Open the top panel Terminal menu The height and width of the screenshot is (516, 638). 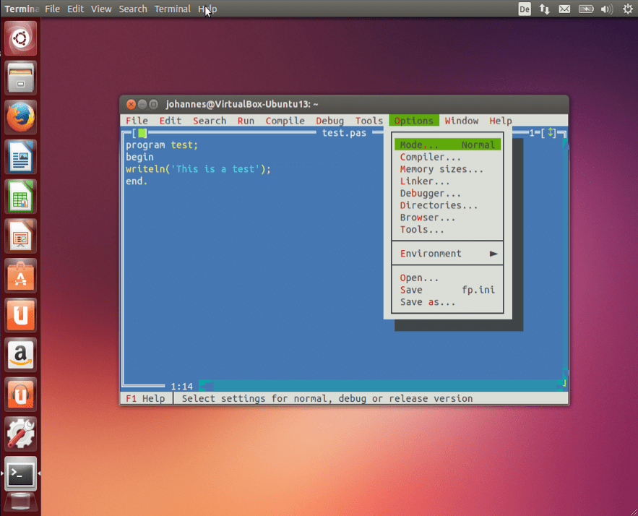point(173,9)
